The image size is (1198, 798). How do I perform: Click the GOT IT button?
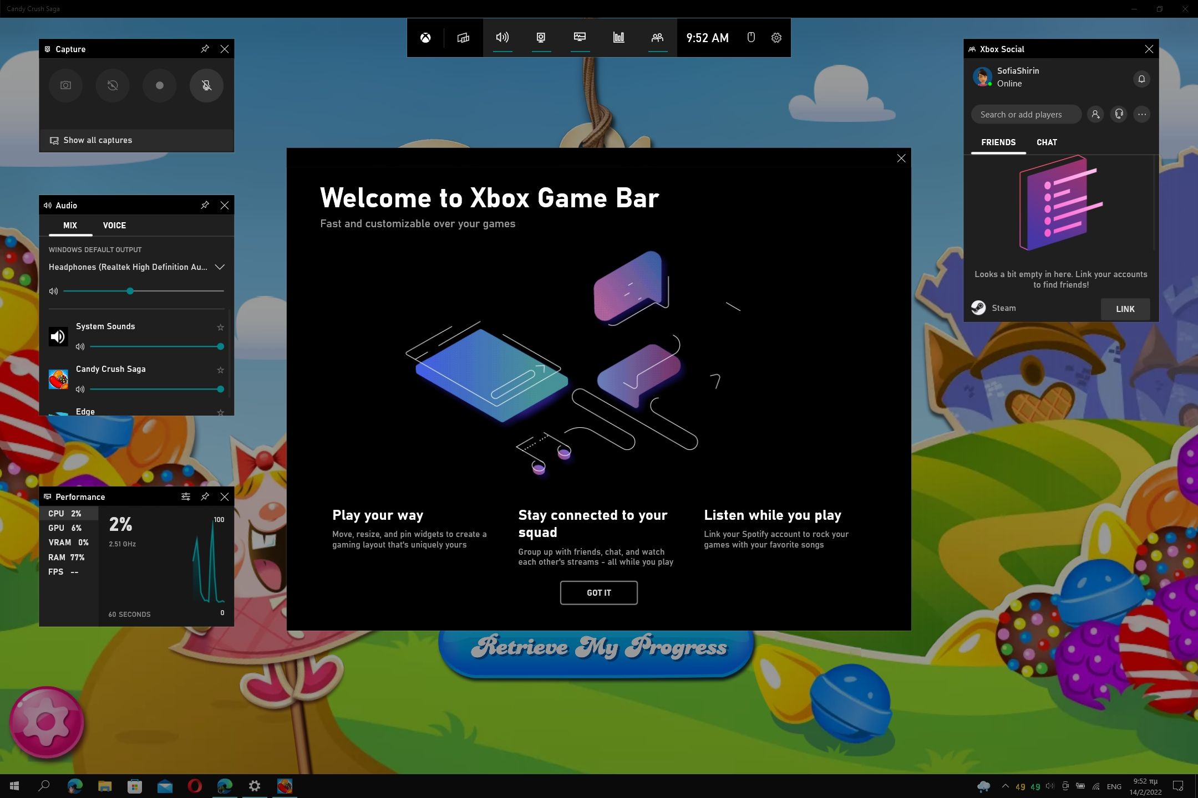pos(598,593)
